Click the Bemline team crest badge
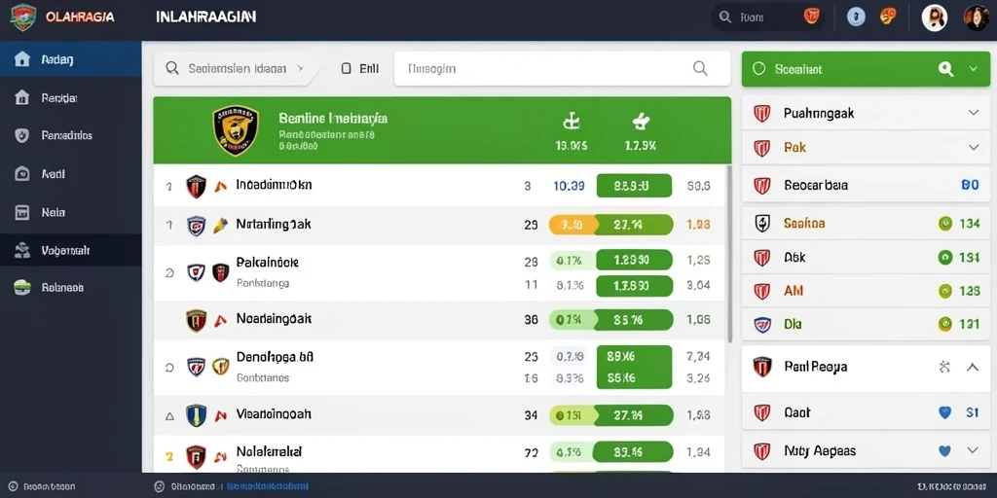 click(x=236, y=129)
